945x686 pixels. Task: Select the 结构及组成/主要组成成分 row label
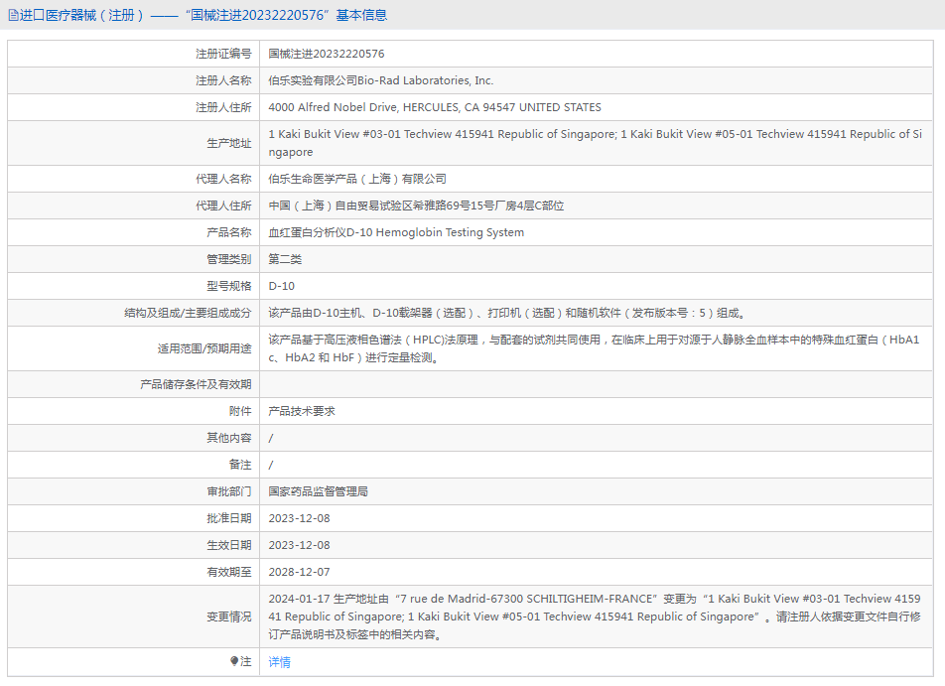[x=188, y=313]
